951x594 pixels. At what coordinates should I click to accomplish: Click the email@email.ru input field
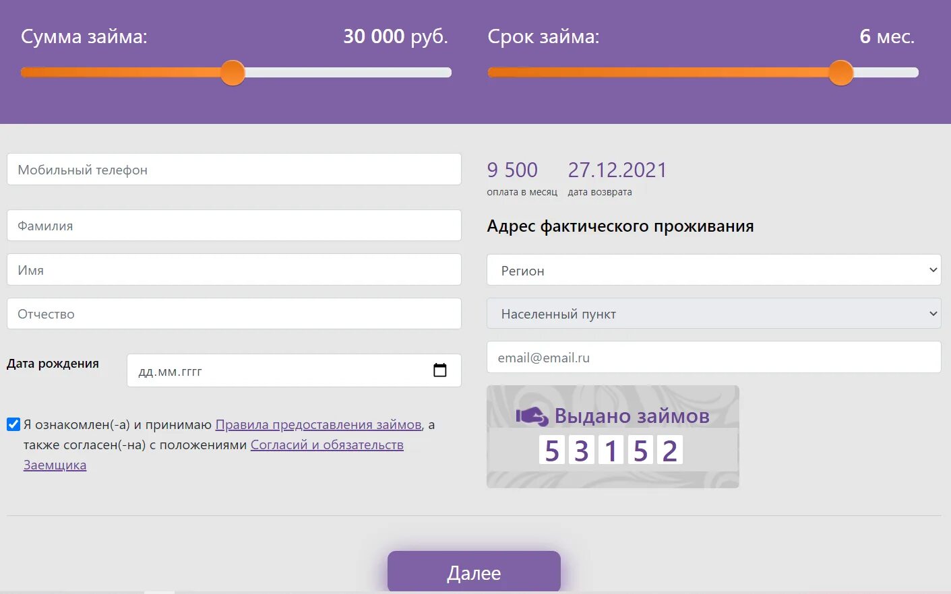(x=714, y=357)
